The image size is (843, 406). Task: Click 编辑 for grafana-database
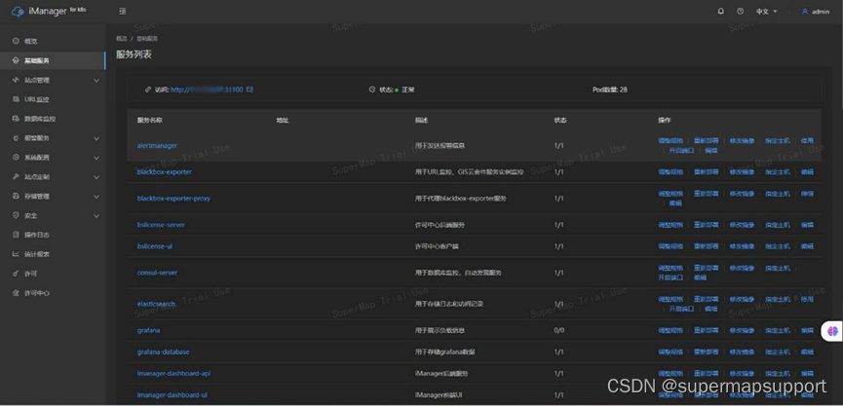click(x=807, y=351)
